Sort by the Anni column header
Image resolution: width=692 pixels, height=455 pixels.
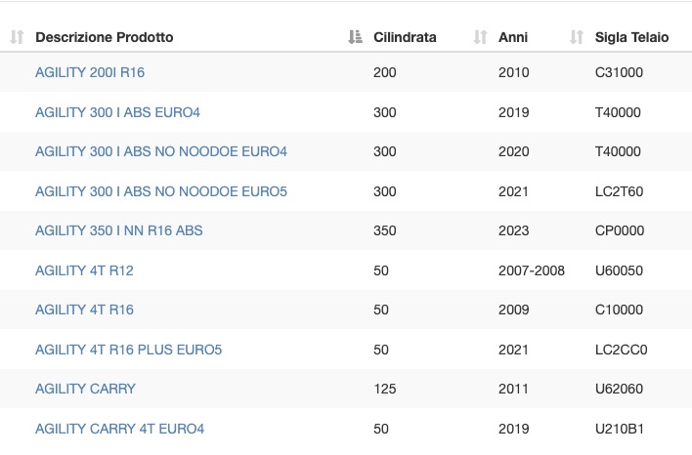[x=513, y=37]
